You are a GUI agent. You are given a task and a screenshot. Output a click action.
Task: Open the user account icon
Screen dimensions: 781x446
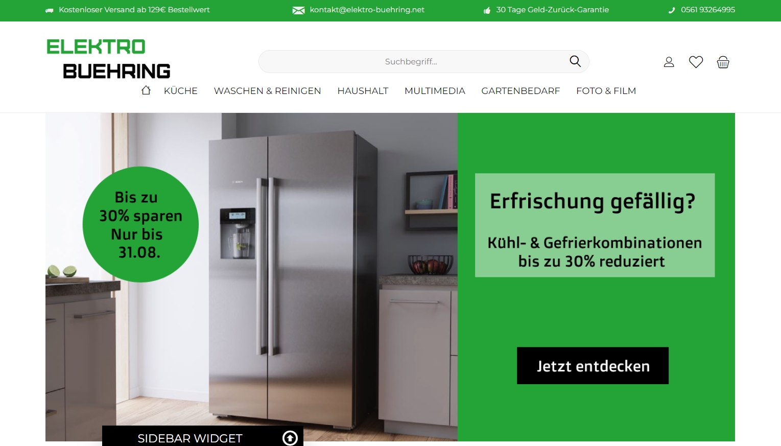point(669,62)
